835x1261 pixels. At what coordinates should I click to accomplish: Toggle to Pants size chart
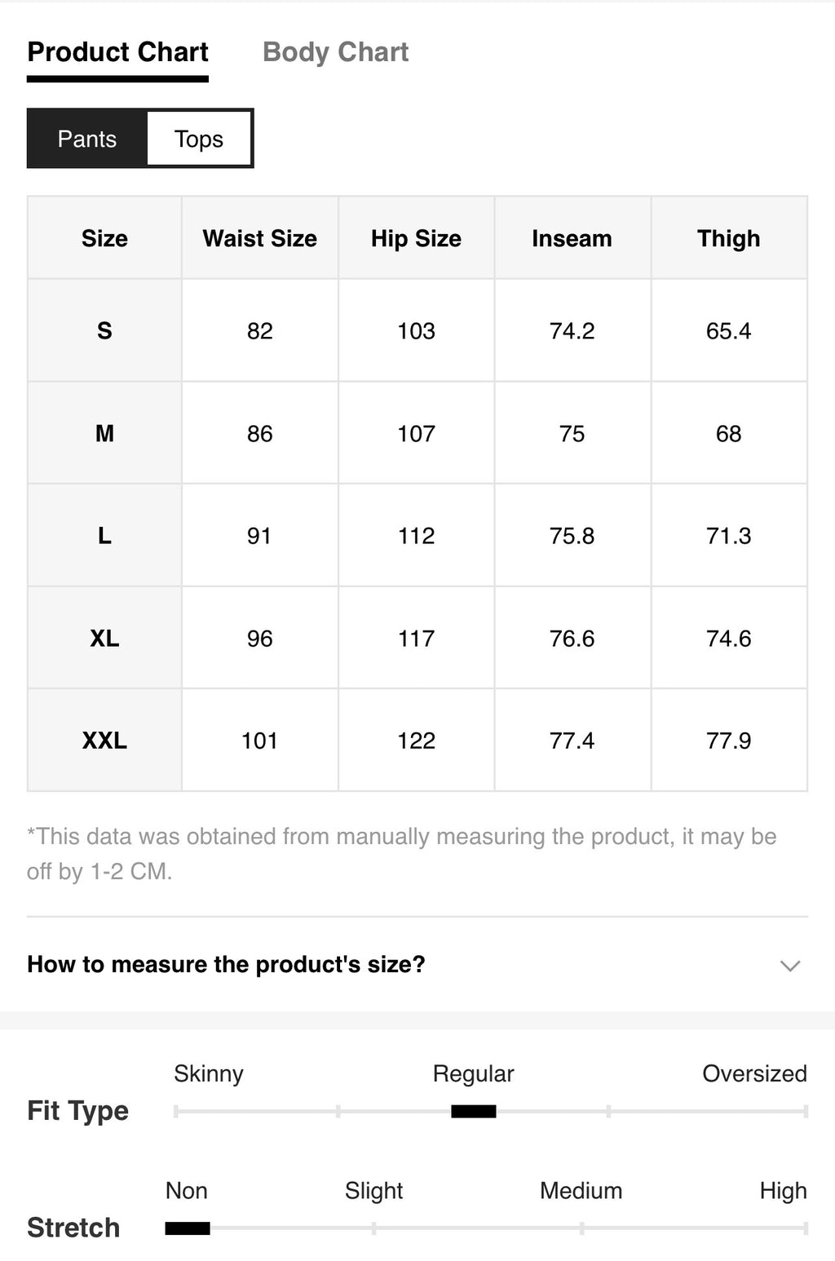coord(87,139)
